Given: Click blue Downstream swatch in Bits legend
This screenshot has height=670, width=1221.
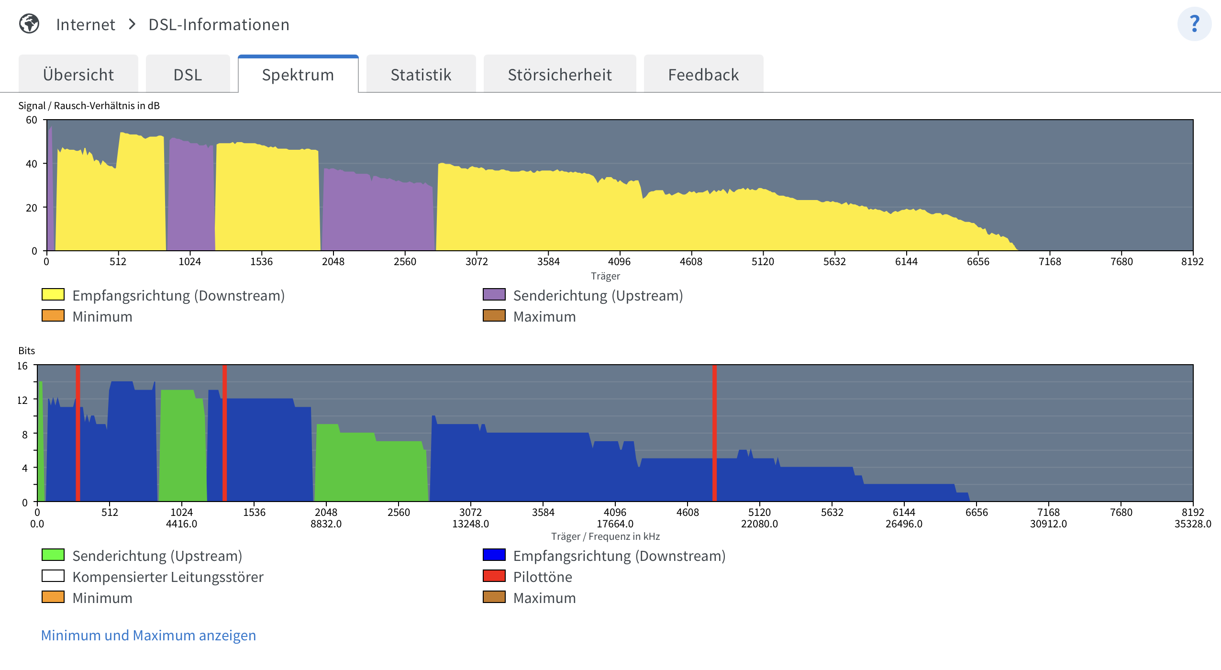Looking at the screenshot, I should coord(494,555).
